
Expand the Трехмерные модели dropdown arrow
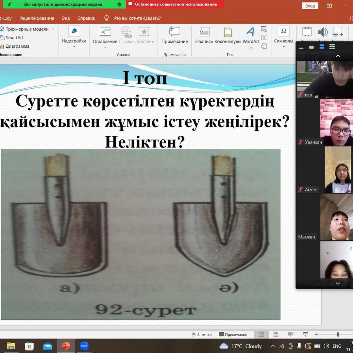click(53, 29)
